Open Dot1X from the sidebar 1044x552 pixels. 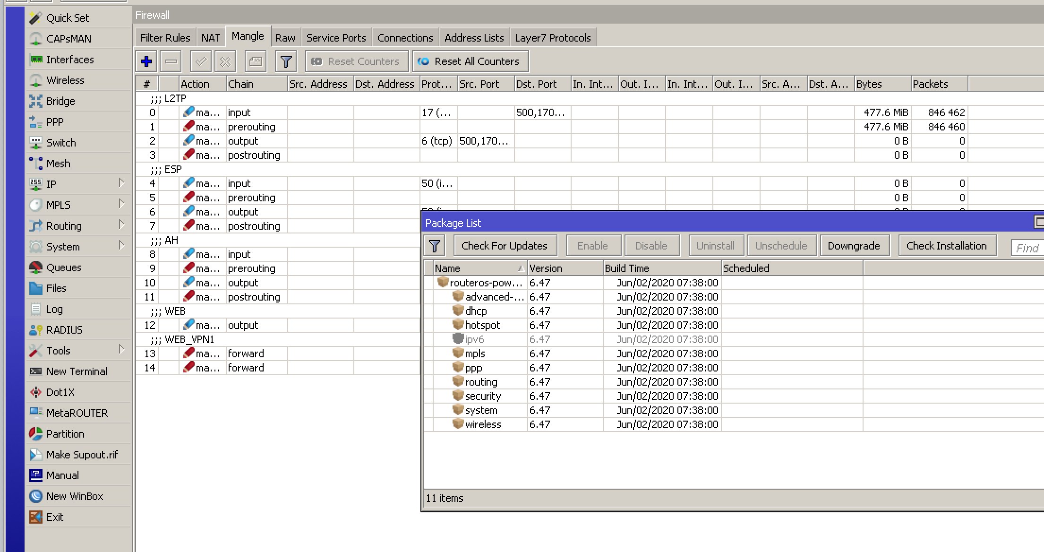(x=78, y=392)
